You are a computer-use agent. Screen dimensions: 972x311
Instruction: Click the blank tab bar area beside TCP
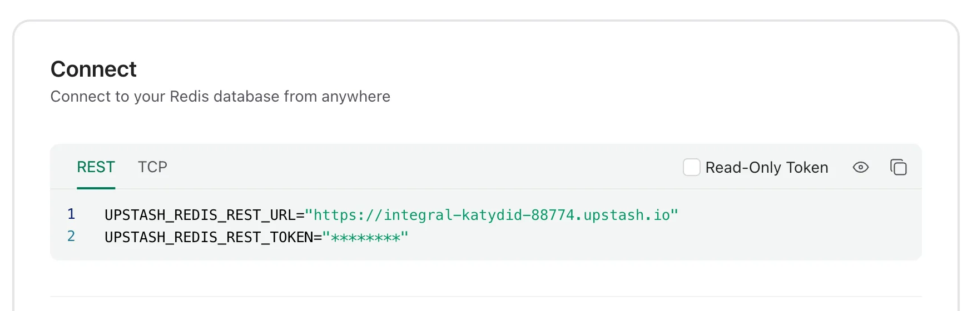point(423,167)
